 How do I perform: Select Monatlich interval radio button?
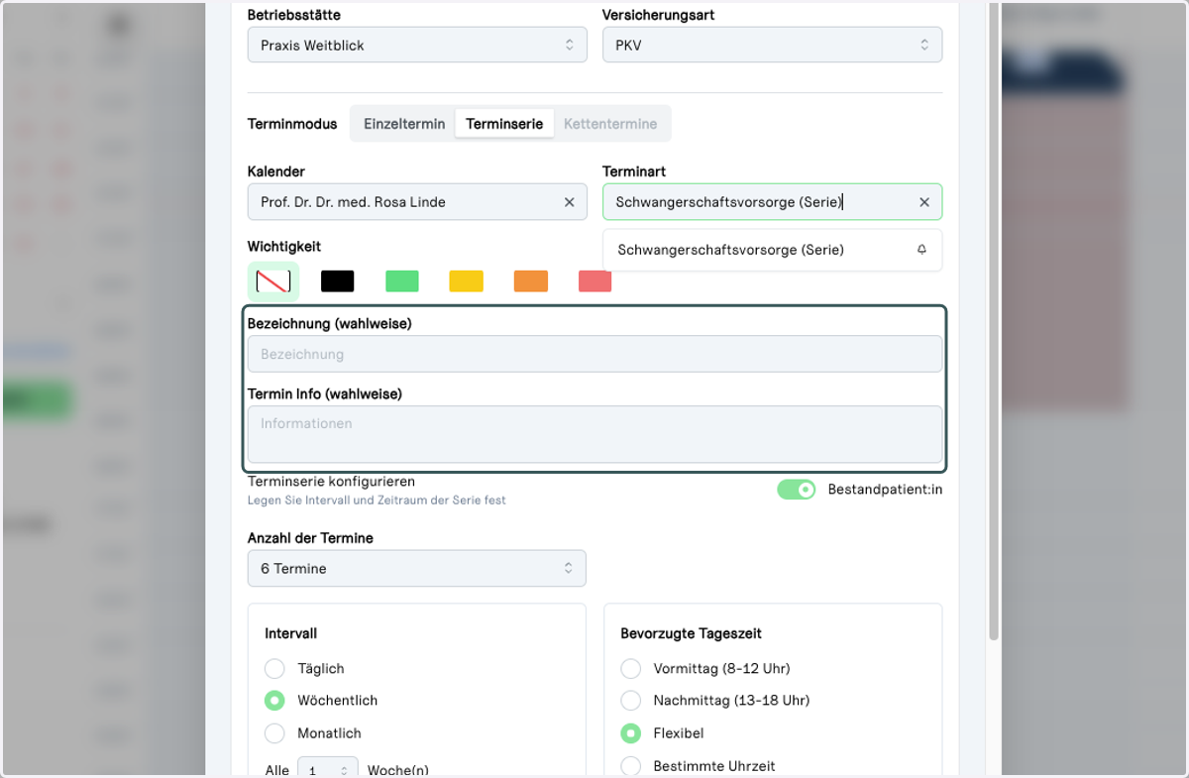coord(274,733)
